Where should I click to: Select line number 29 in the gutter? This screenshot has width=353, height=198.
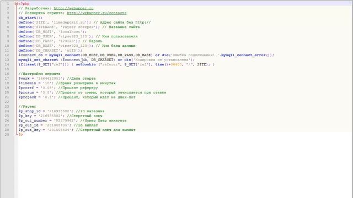tap(7, 135)
